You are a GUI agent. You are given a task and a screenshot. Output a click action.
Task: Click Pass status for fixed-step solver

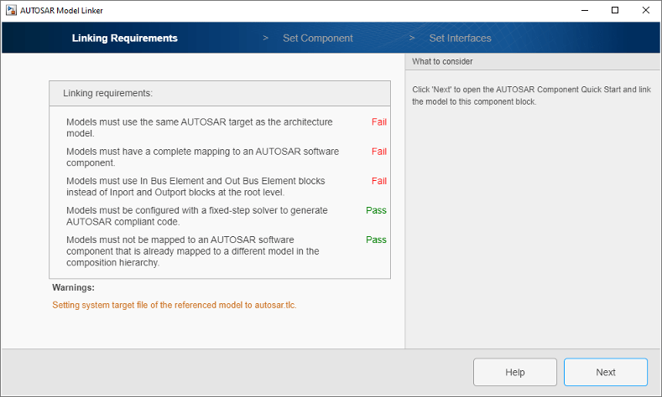[x=376, y=210]
